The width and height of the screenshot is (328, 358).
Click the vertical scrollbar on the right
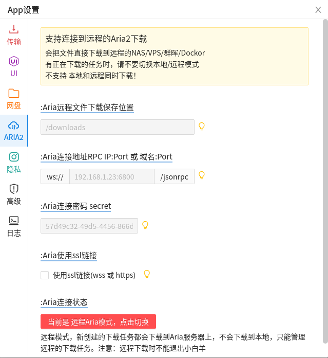tap(325, 180)
